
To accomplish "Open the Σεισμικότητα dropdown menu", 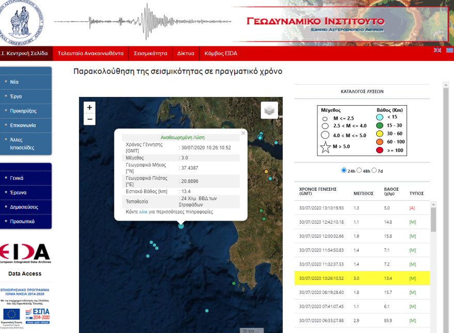I will (150, 53).
